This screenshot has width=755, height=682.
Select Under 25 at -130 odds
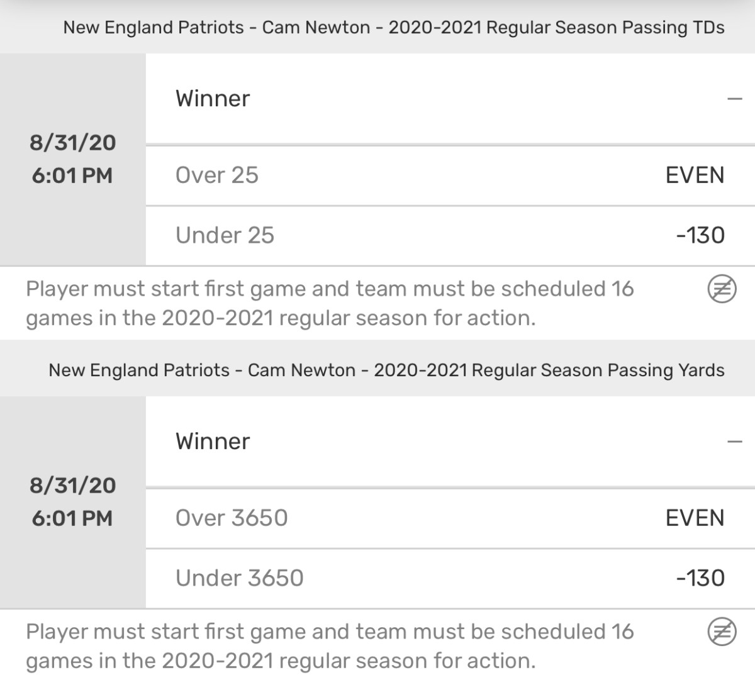click(x=440, y=235)
